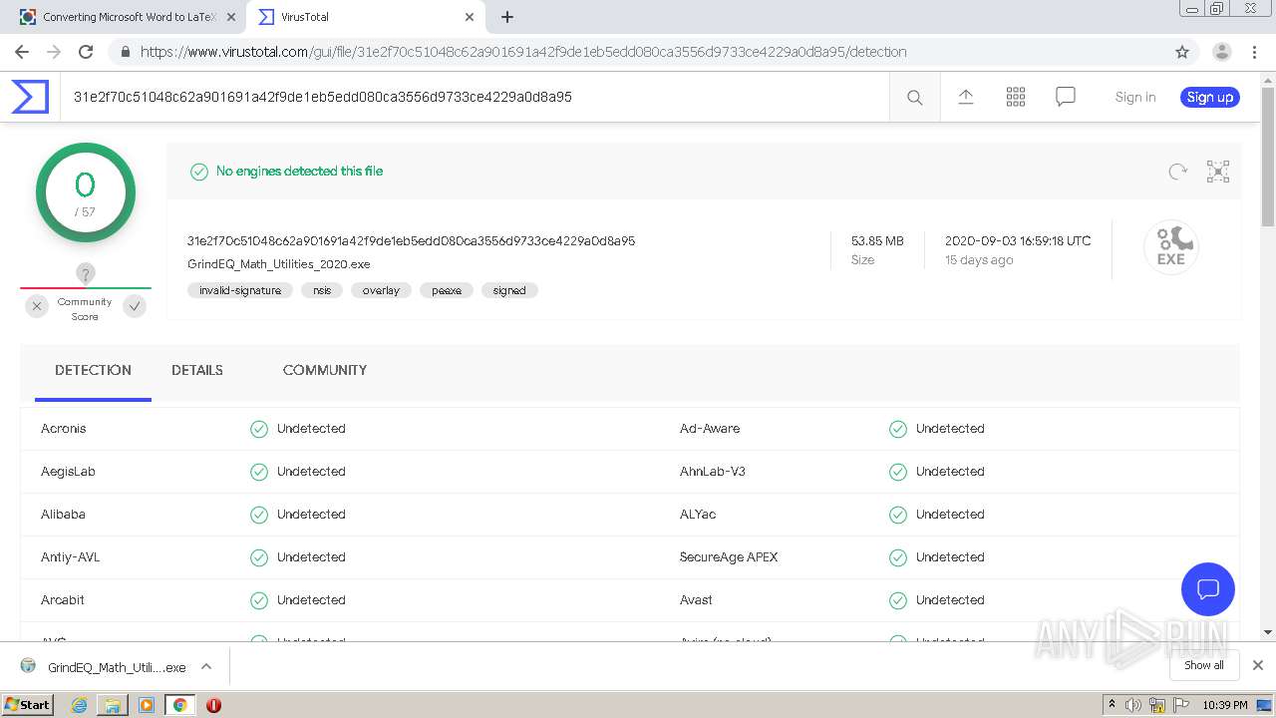This screenshot has width=1276, height=718.
Task: Click the upload file icon
Action: (965, 97)
